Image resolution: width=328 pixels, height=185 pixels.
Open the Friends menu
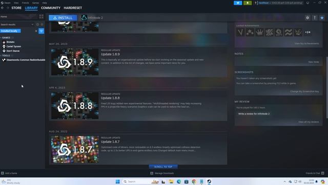click(26, 3)
